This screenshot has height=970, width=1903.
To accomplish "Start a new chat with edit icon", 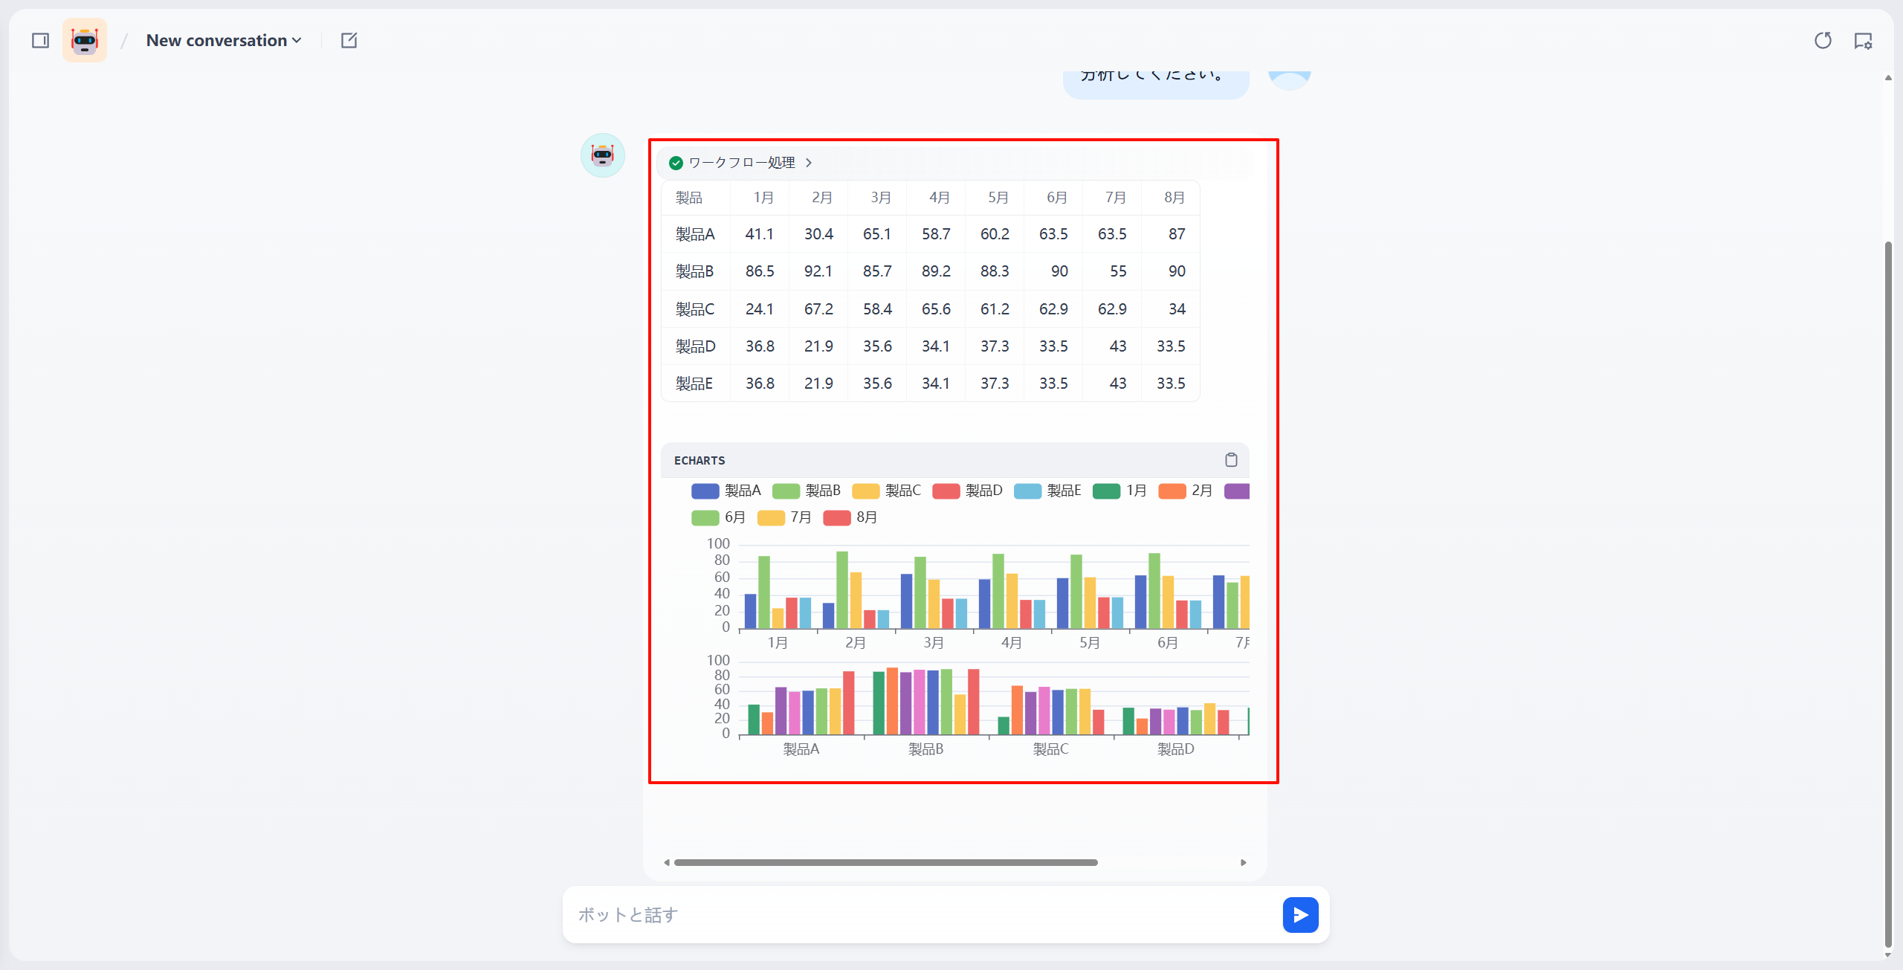I will tap(349, 40).
